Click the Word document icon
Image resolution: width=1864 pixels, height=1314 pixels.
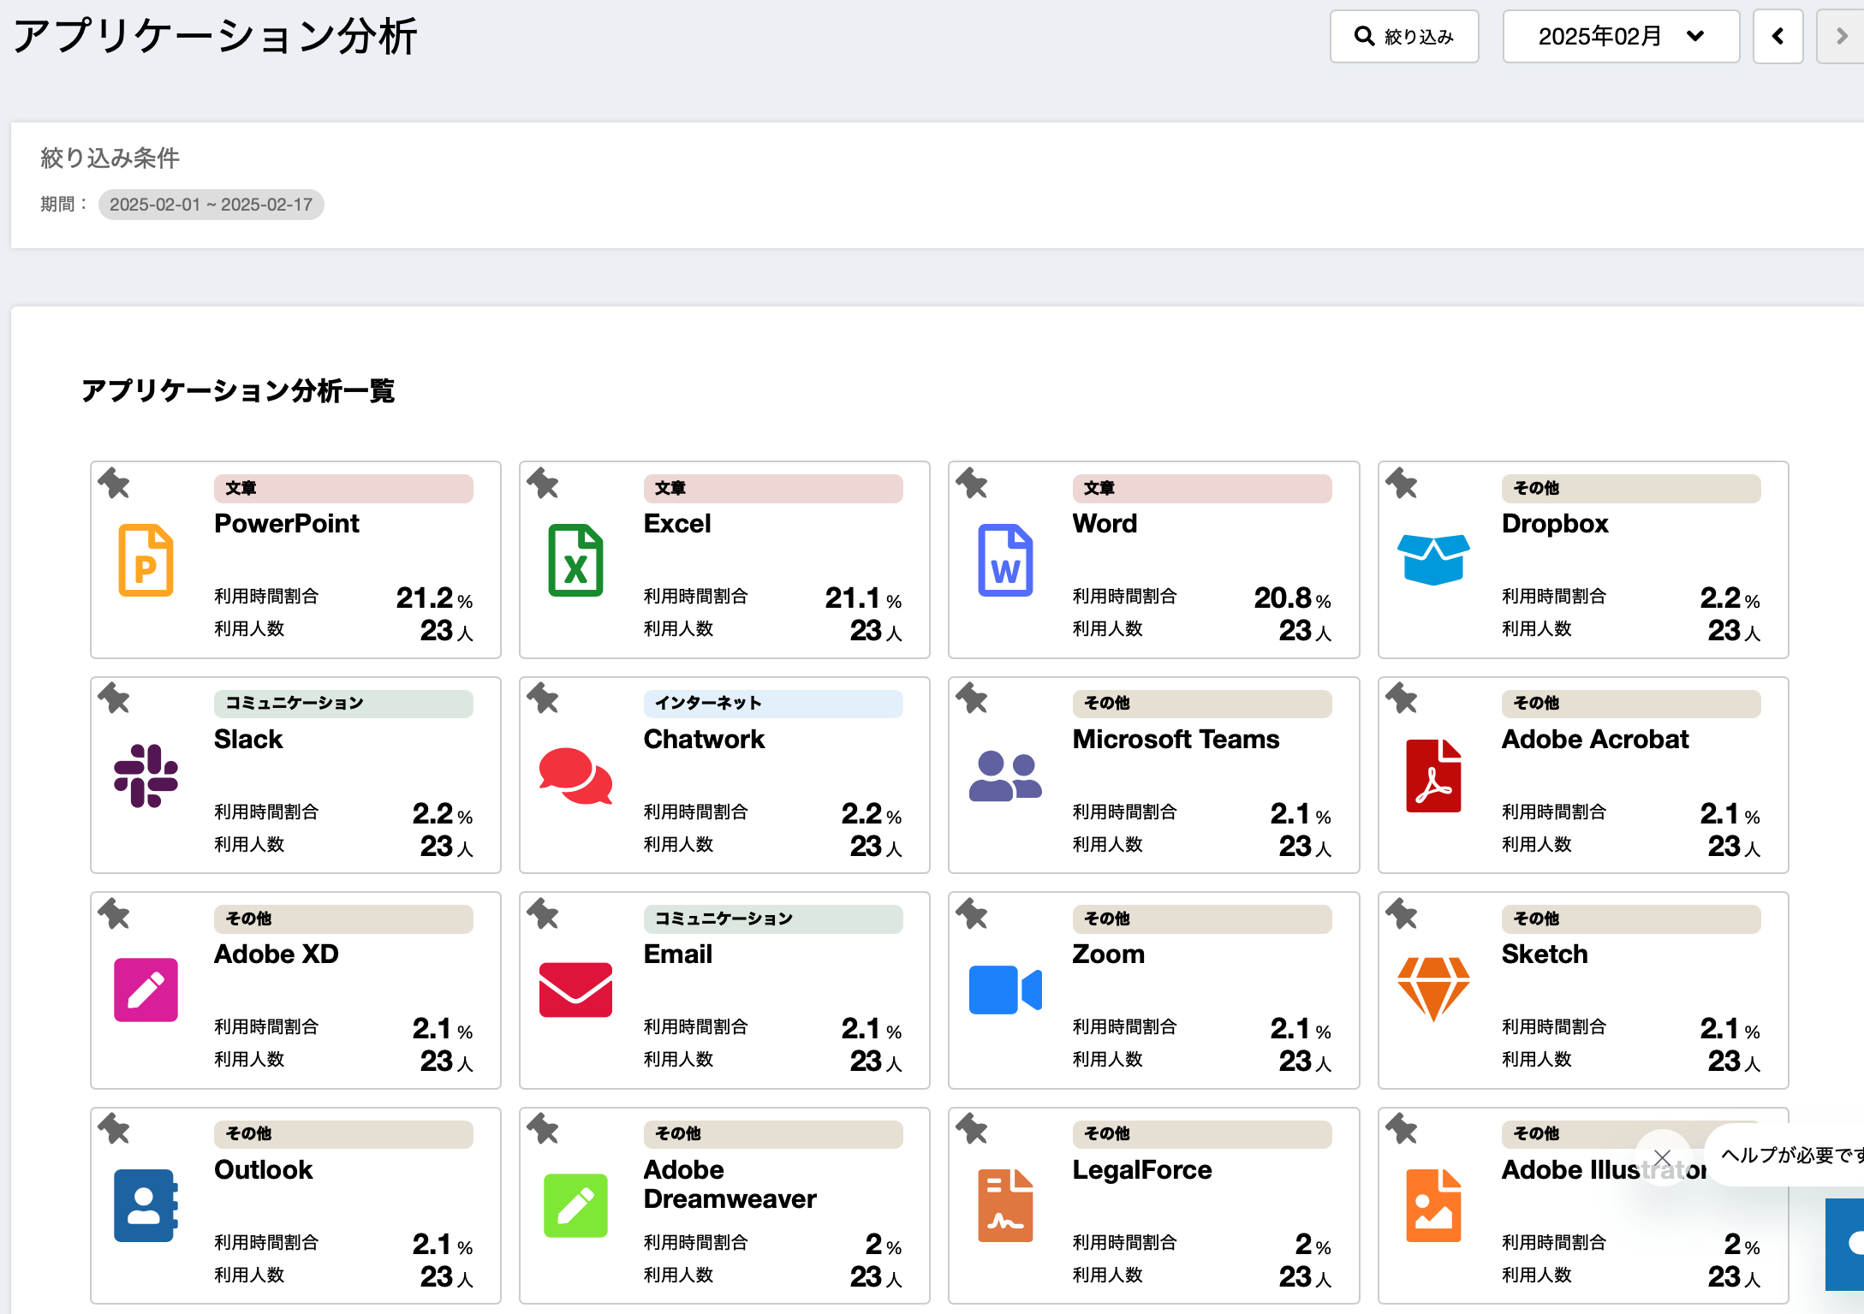point(1005,560)
